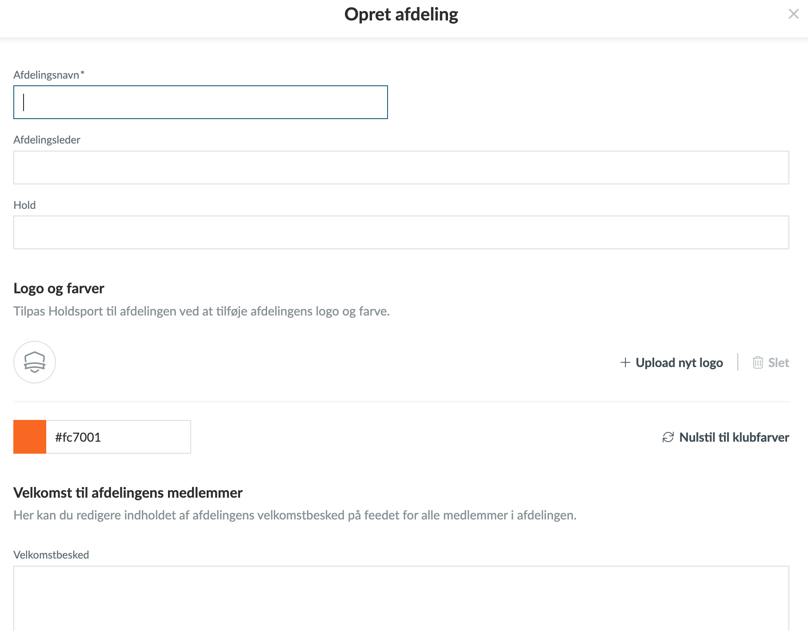Click the Logo og farver heading
Viewport: 808px width, 631px height.
click(59, 288)
